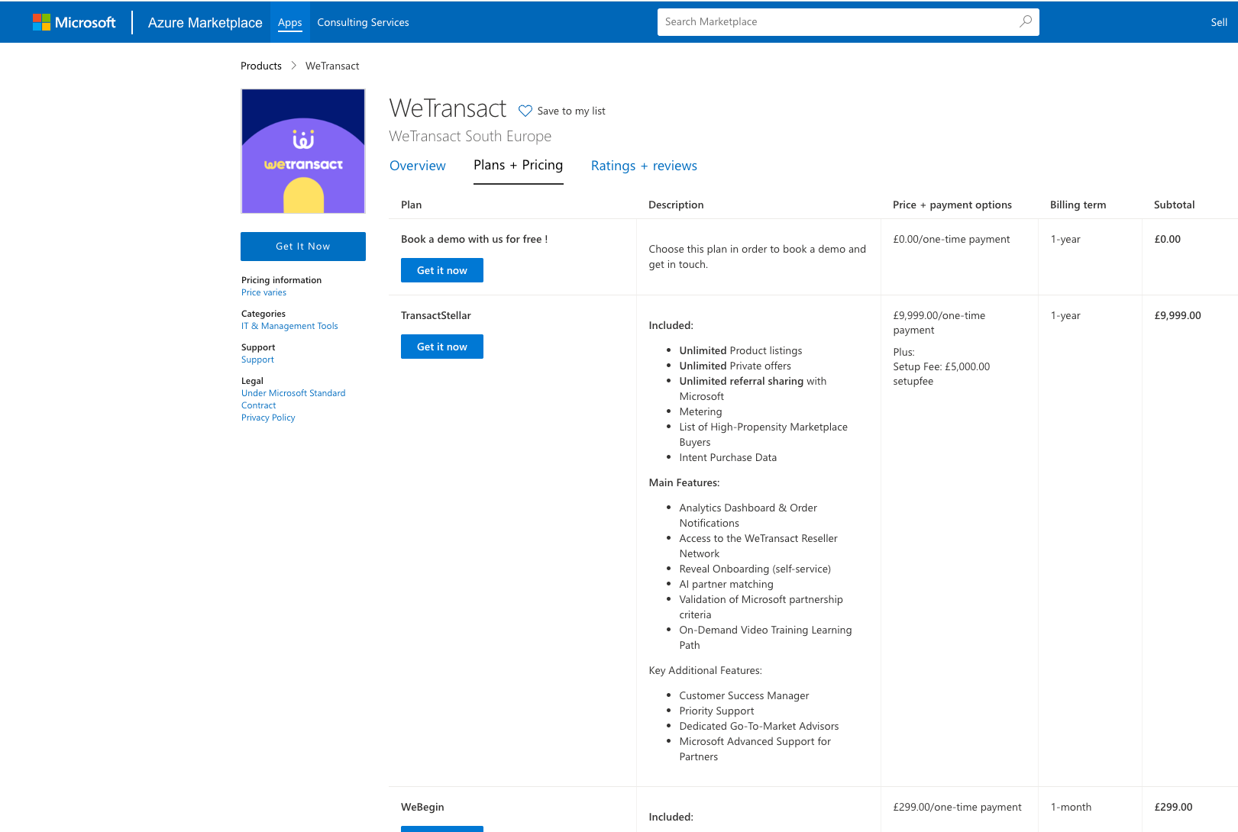Open the Privacy Policy link
1238x832 pixels.
(x=268, y=418)
